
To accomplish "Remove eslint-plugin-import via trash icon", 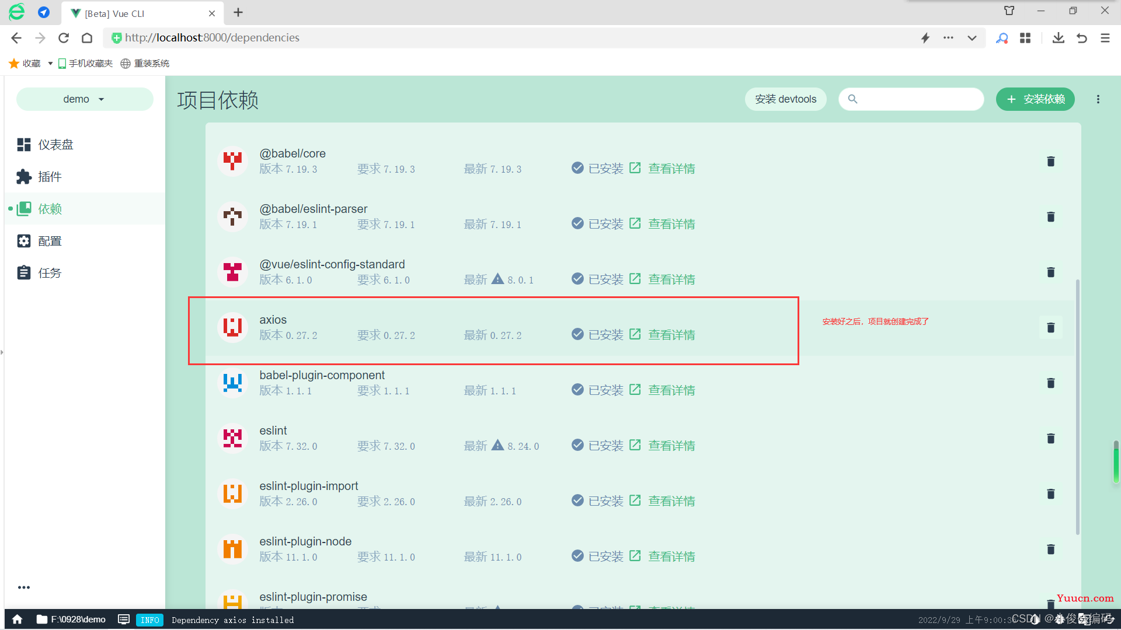I will pos(1050,494).
